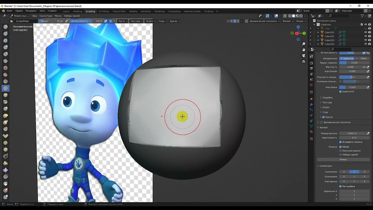Open the World properties tab icon
Viewport: 373px width, 210px height.
pos(312,85)
